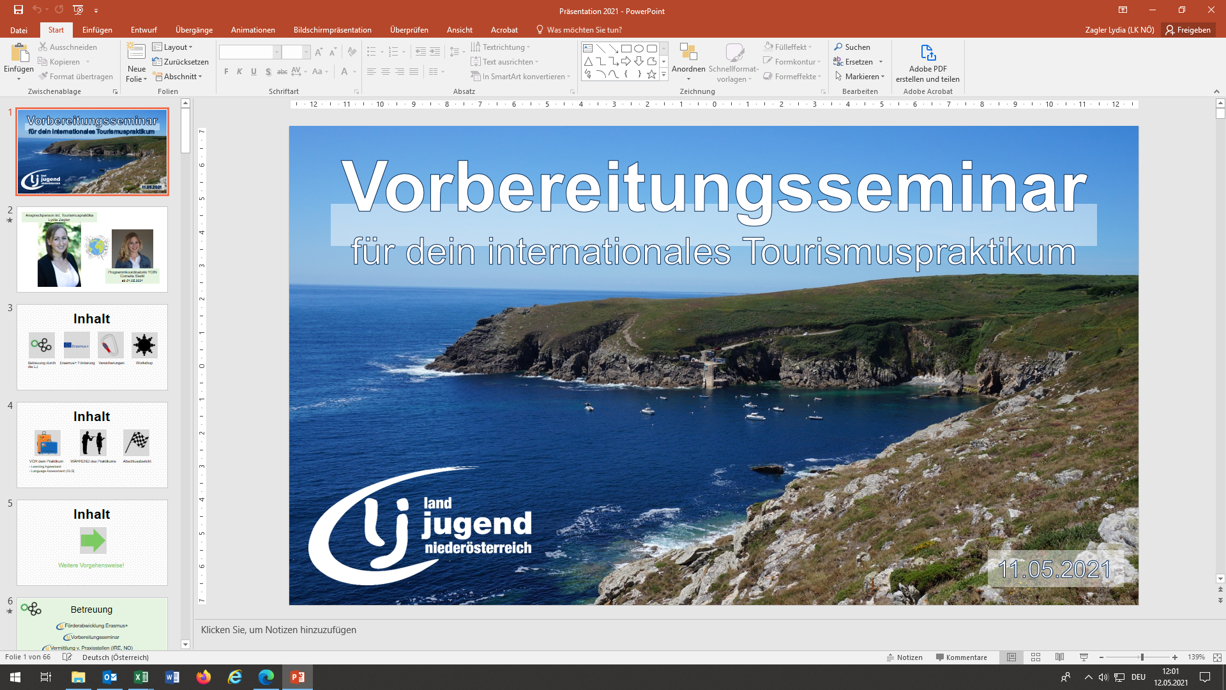Click the Neue Folie slide icon
Viewport: 1226px width, 690px height.
(136, 51)
